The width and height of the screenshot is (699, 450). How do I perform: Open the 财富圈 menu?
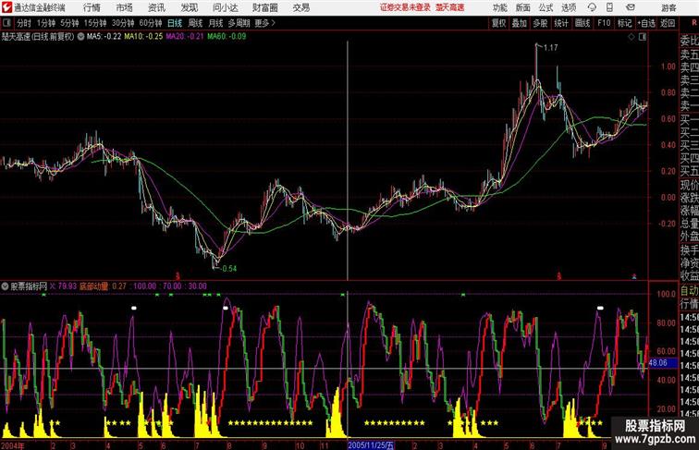point(264,7)
